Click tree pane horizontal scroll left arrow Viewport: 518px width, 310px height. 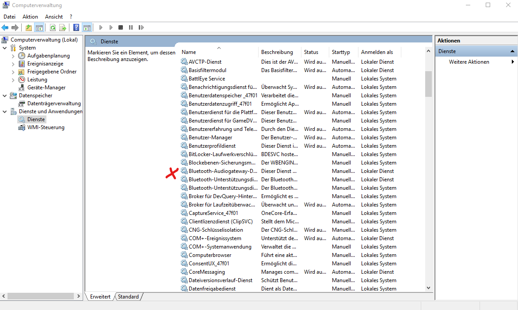click(4, 296)
